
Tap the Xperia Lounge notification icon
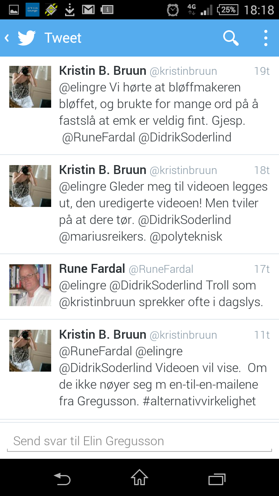[x=33, y=10]
